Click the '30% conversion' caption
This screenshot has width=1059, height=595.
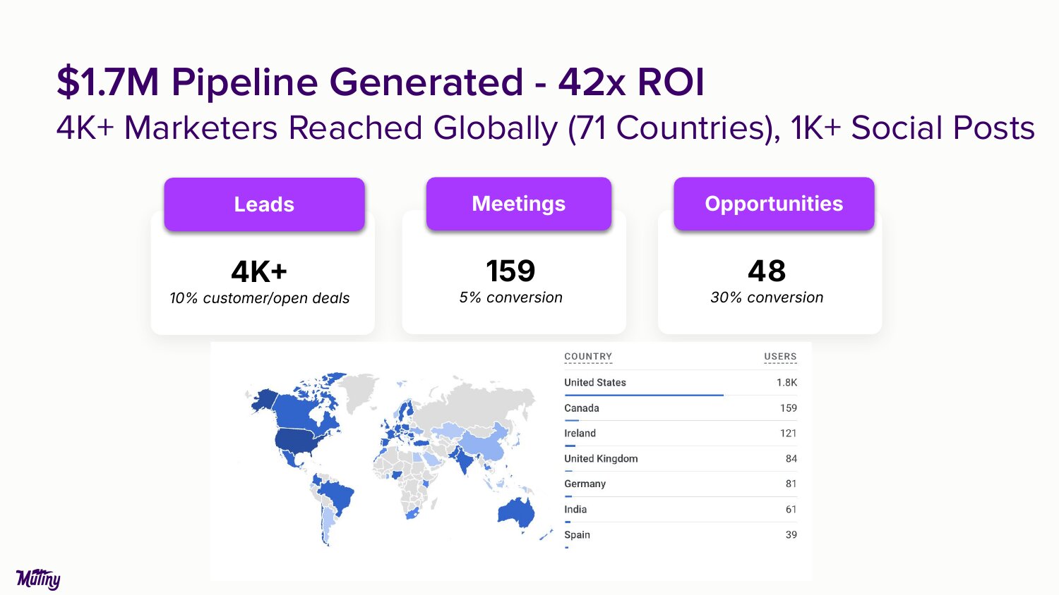(767, 297)
